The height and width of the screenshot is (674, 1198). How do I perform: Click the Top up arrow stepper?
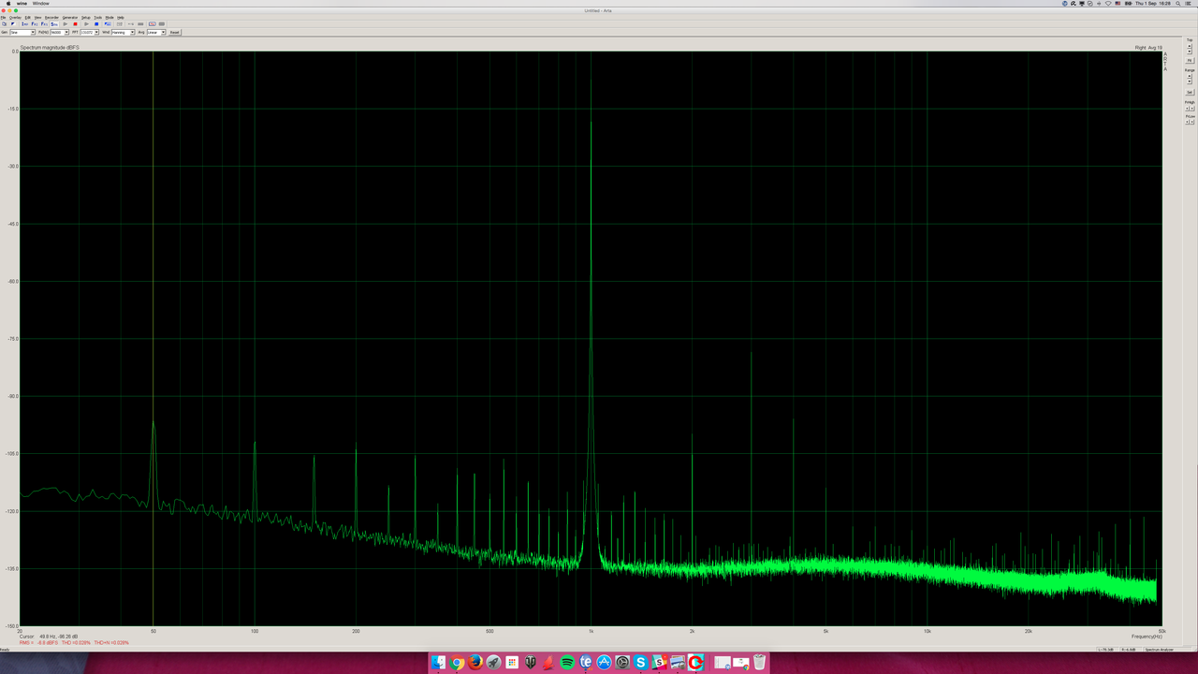(x=1190, y=46)
